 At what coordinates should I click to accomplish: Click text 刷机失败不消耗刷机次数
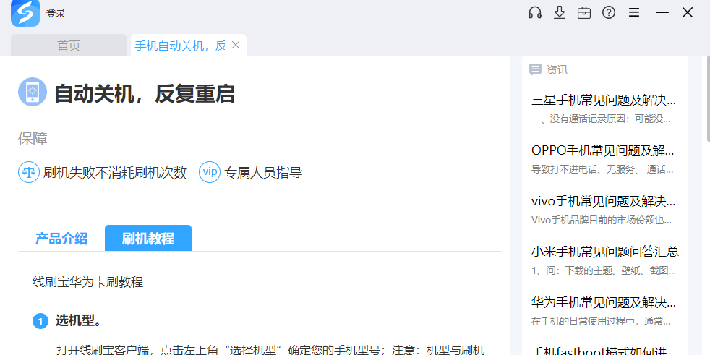coord(115,173)
